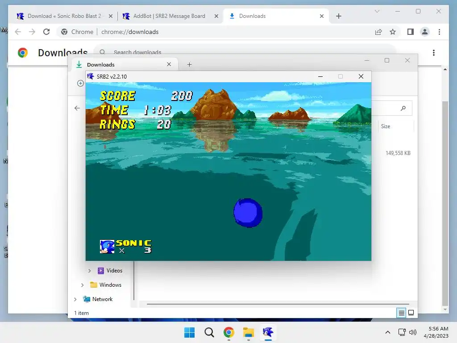The image size is (457, 343).
Task: Switch to Download Sonic Robo Blast 2 tab
Action: click(64, 16)
